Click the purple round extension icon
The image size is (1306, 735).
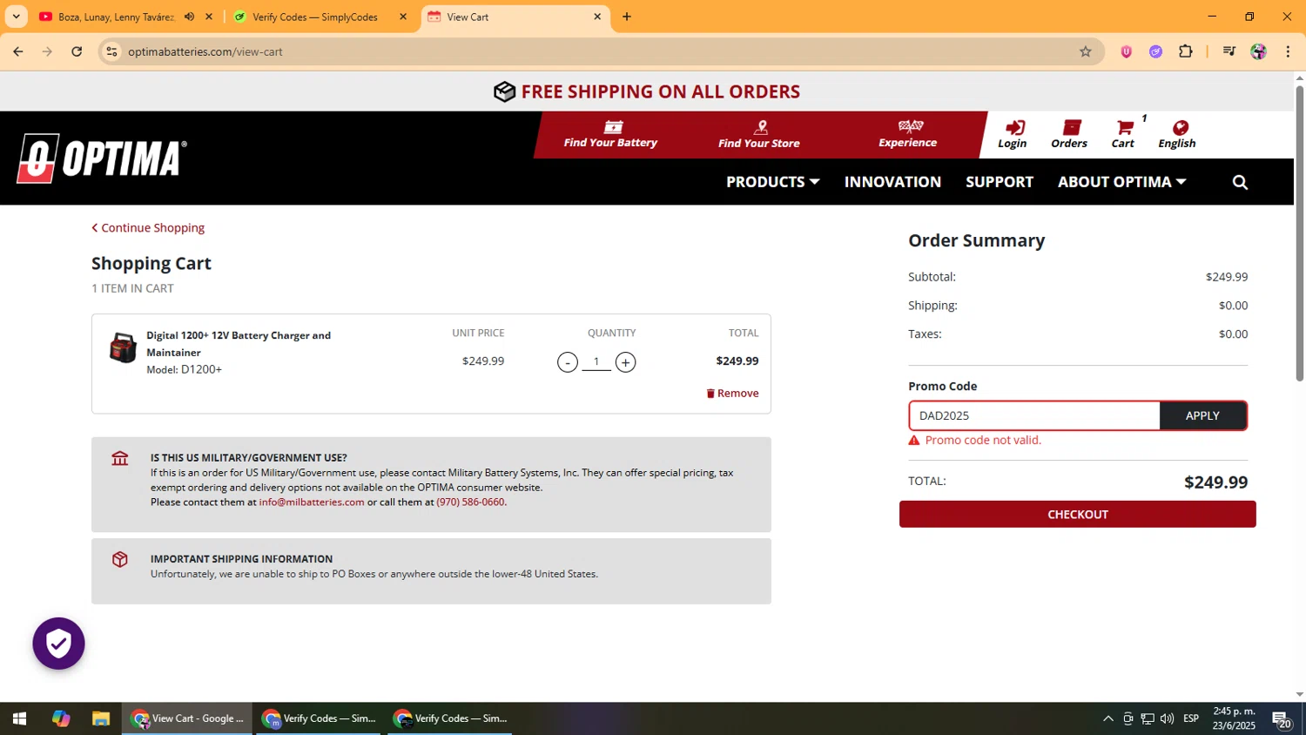[x=1155, y=51]
